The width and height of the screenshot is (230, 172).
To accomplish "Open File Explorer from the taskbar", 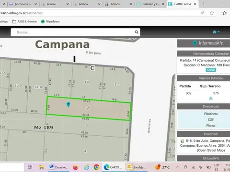I will 41,167.
